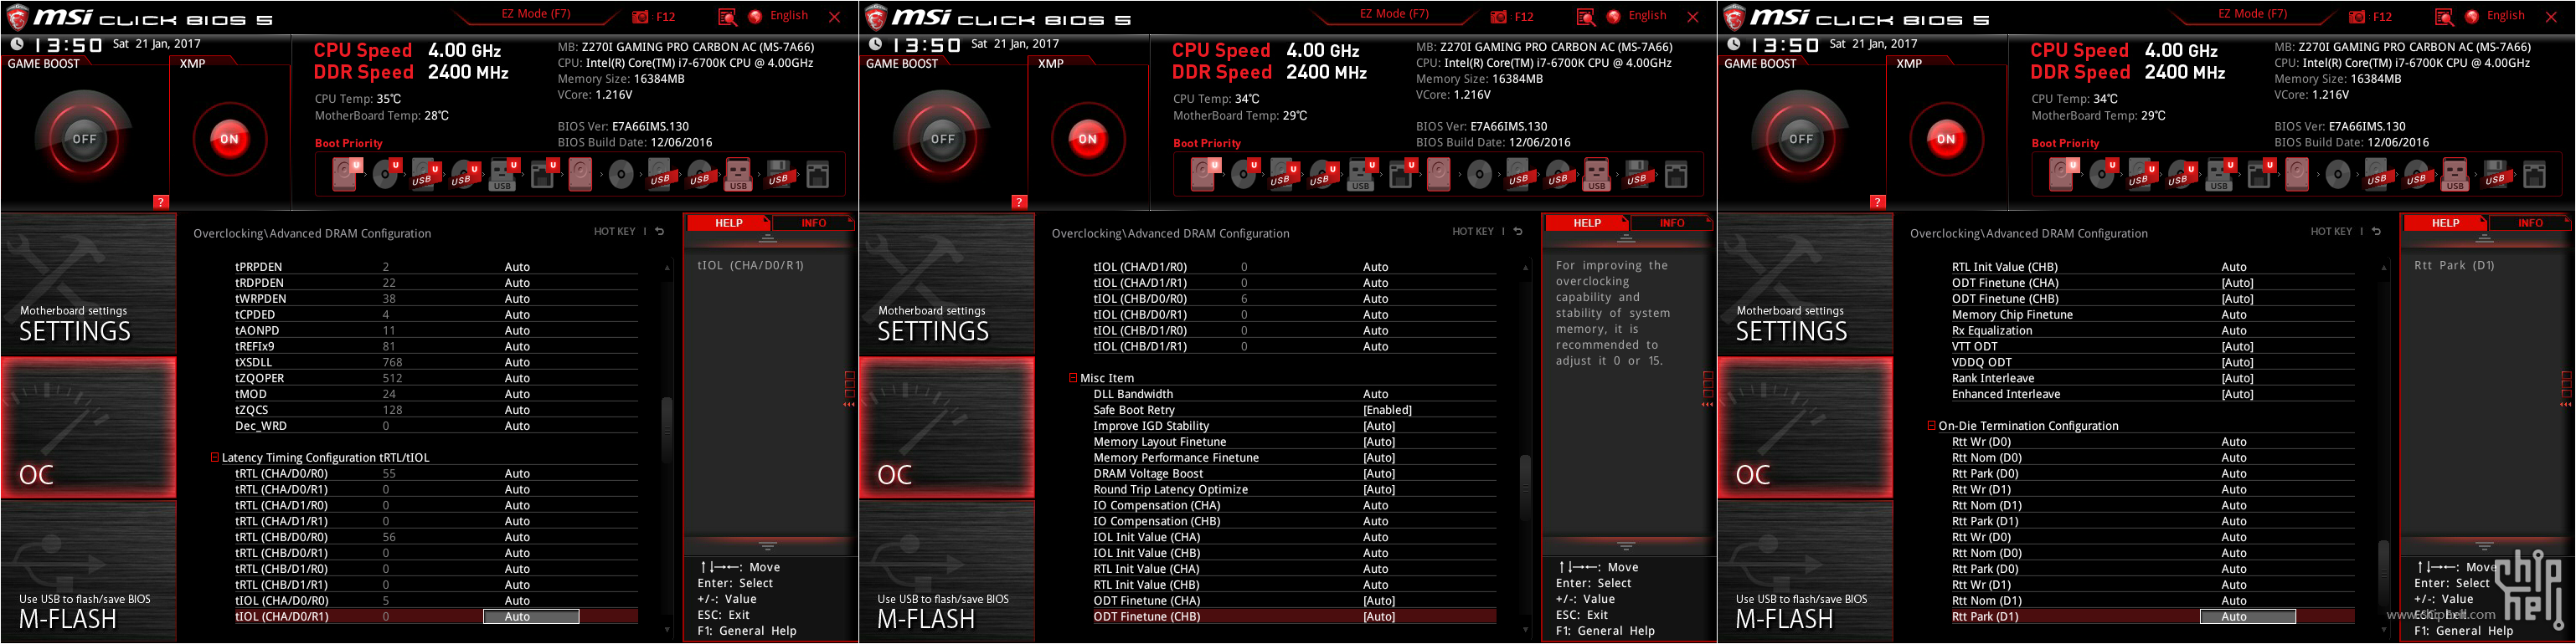
Task: Click the globe language icon in right screen
Action: click(x=2472, y=17)
